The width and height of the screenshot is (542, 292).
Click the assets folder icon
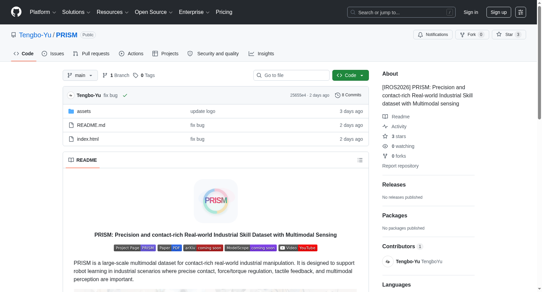[x=71, y=111]
